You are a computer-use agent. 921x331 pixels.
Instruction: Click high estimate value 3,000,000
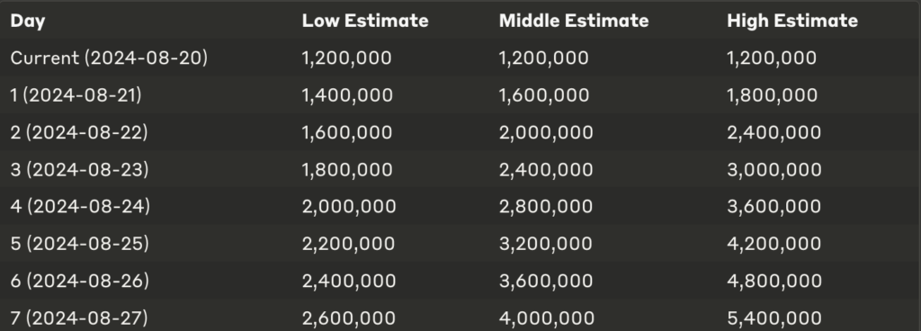pyautogui.click(x=774, y=170)
